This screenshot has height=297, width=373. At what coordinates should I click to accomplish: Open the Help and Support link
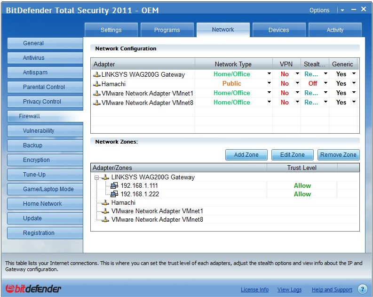point(332,289)
